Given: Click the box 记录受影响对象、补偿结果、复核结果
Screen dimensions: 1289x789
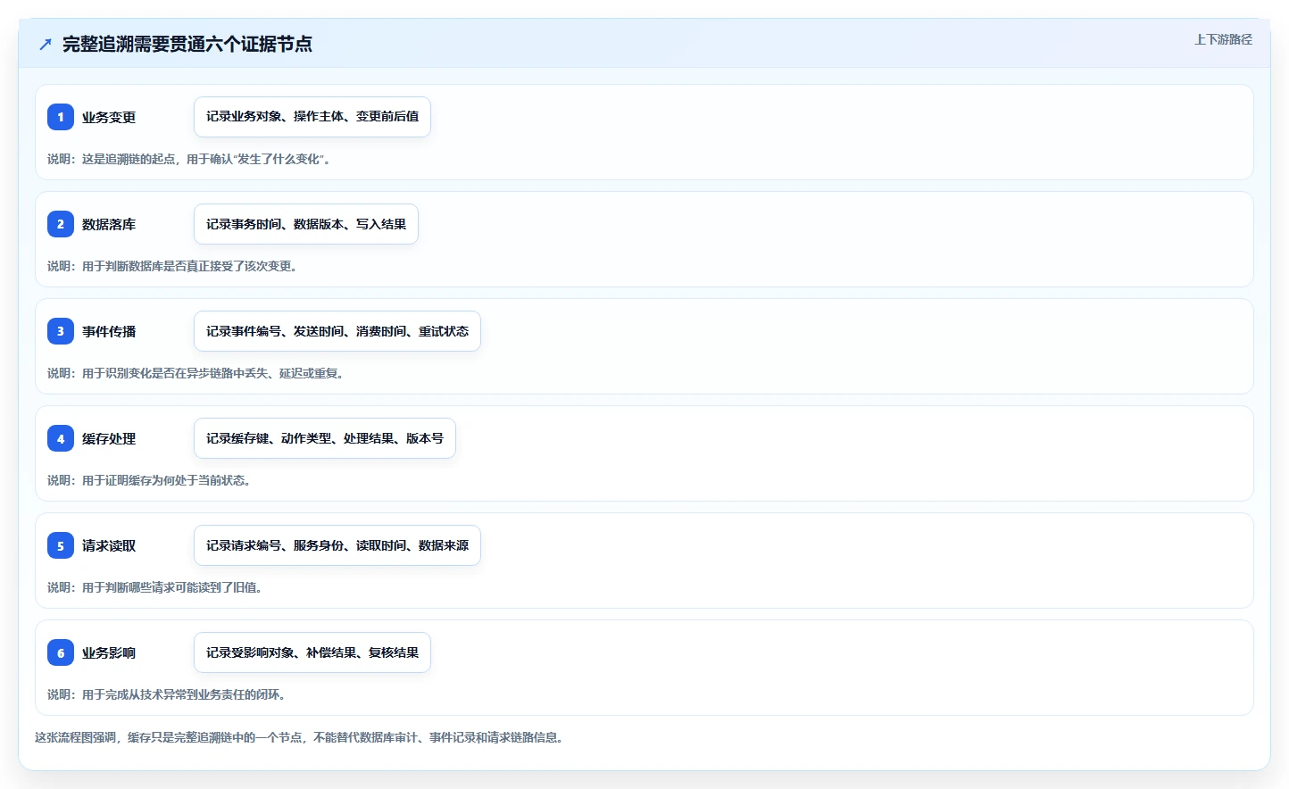Looking at the screenshot, I should pyautogui.click(x=312, y=652).
